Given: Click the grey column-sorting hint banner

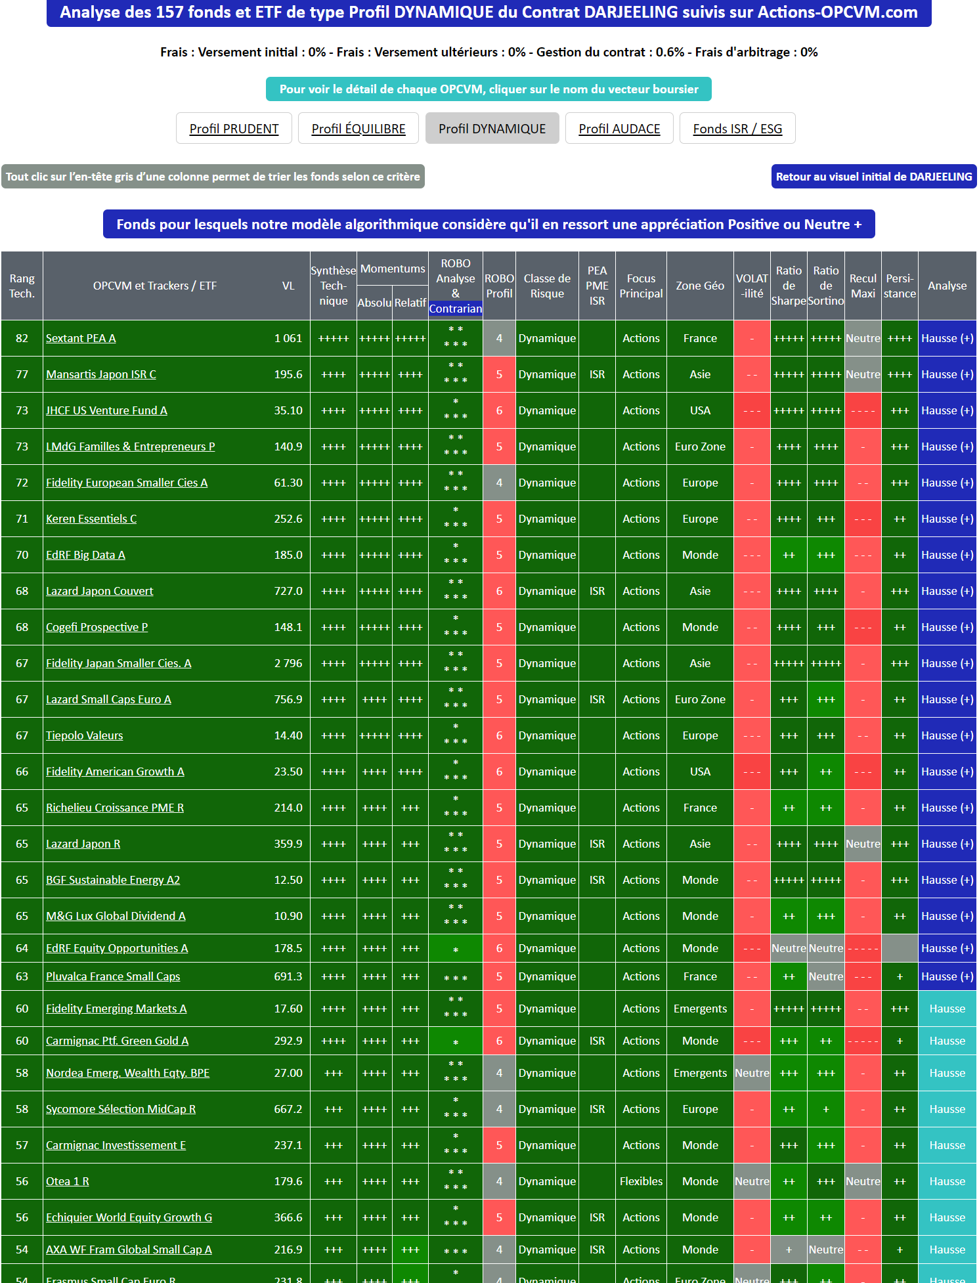Looking at the screenshot, I should pyautogui.click(x=213, y=177).
